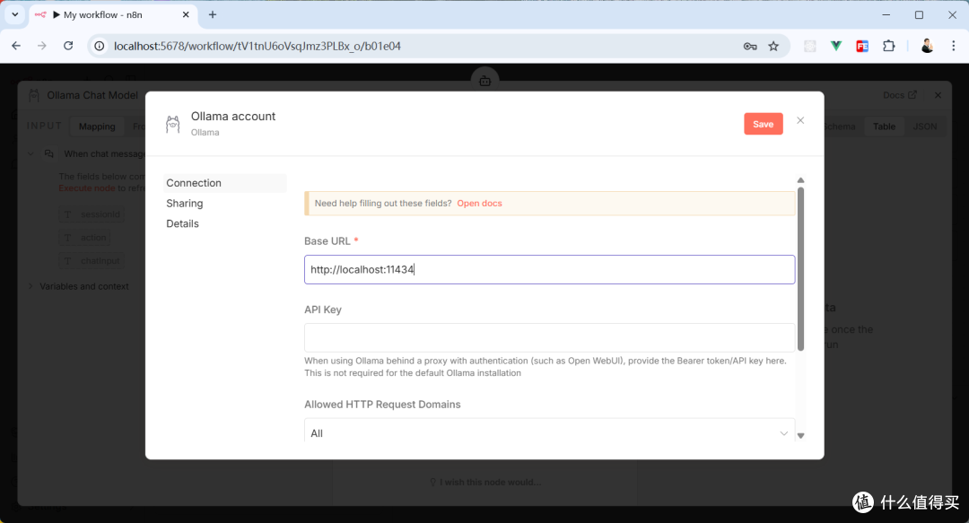The height and width of the screenshot is (523, 969).
Task: Click the chat trigger icon beside When chat message
Action: pos(48,153)
